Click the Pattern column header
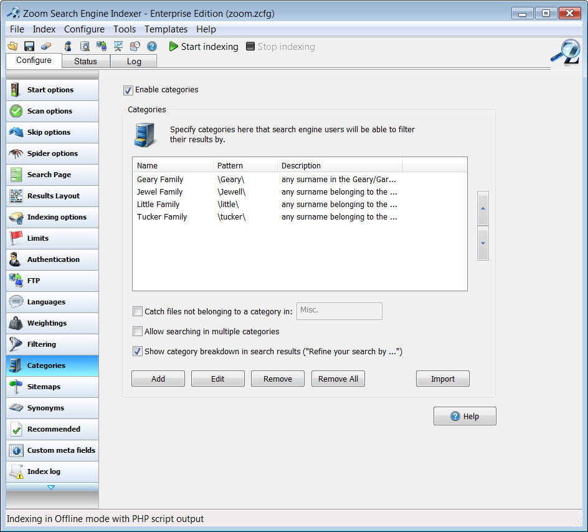 245,165
